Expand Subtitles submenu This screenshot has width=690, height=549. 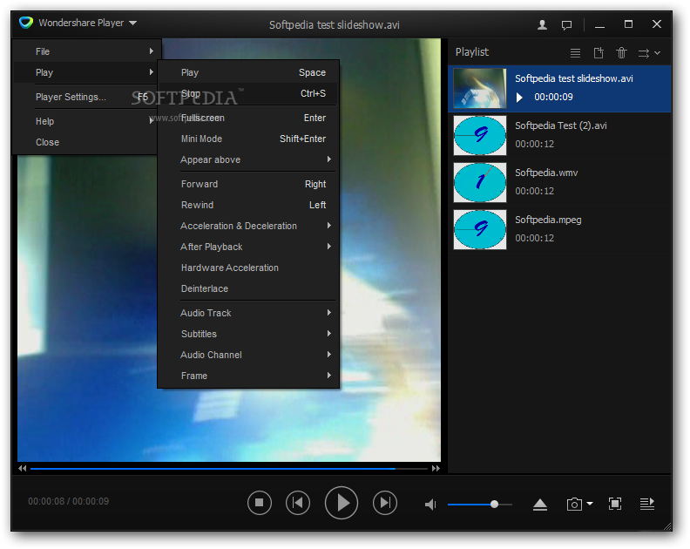(x=248, y=334)
